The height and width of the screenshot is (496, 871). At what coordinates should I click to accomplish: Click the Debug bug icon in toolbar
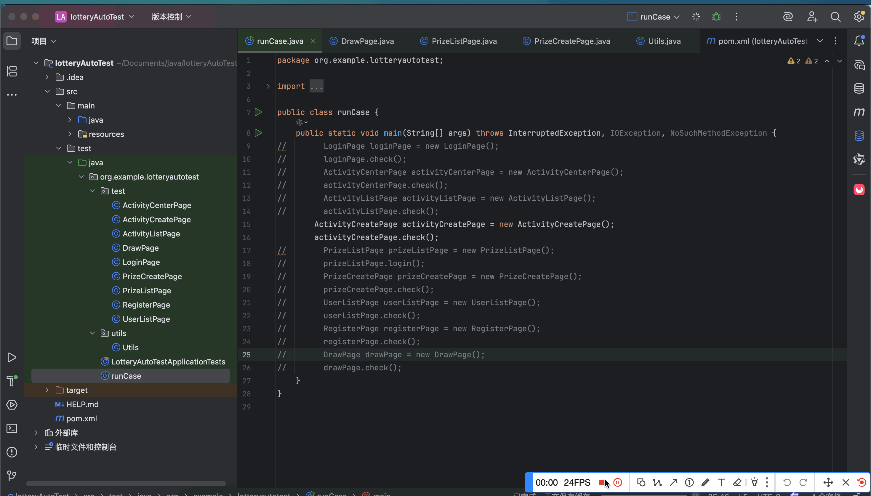point(716,17)
